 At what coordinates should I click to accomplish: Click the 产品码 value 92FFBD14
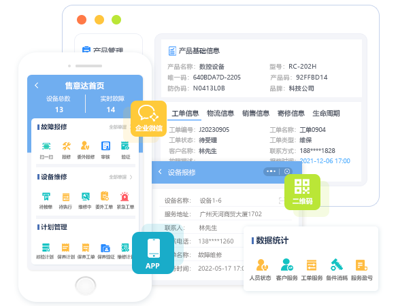pyautogui.click(x=312, y=78)
